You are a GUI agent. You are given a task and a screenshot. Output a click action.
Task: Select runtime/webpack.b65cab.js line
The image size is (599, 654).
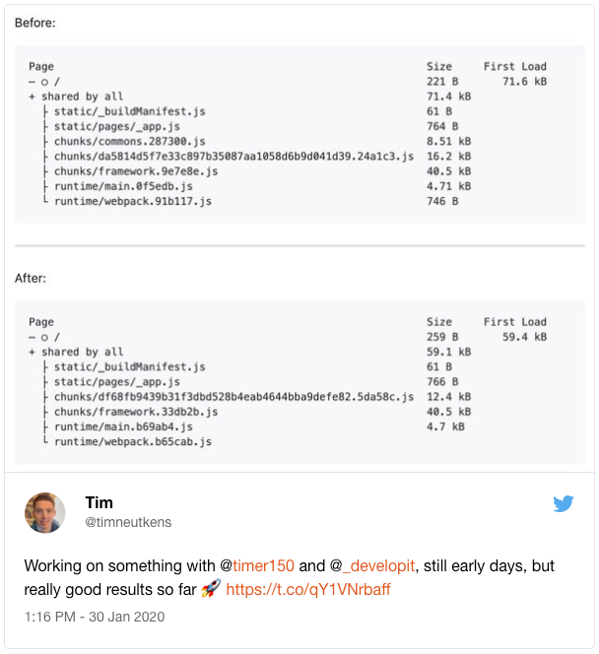click(133, 441)
